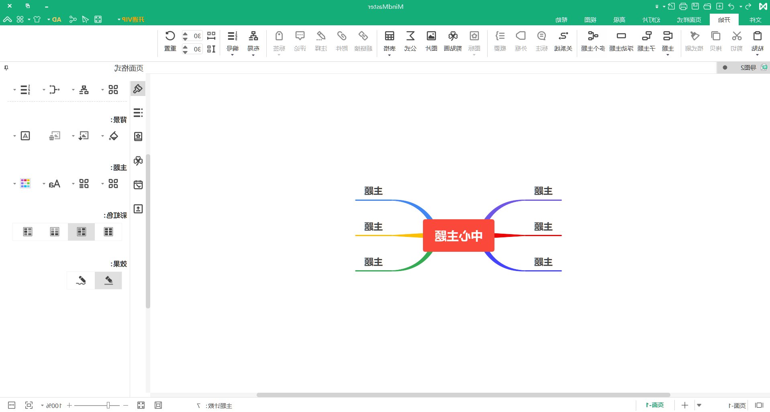Click the save floppy disk icon
Viewport: 770px width, 412px height.
(x=695, y=6)
